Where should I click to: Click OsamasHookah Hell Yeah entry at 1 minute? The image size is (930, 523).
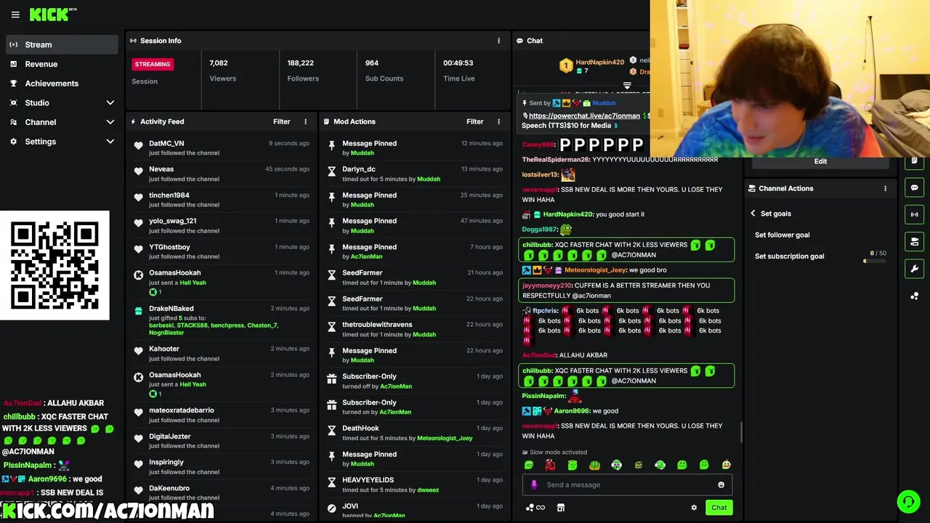coord(222,282)
